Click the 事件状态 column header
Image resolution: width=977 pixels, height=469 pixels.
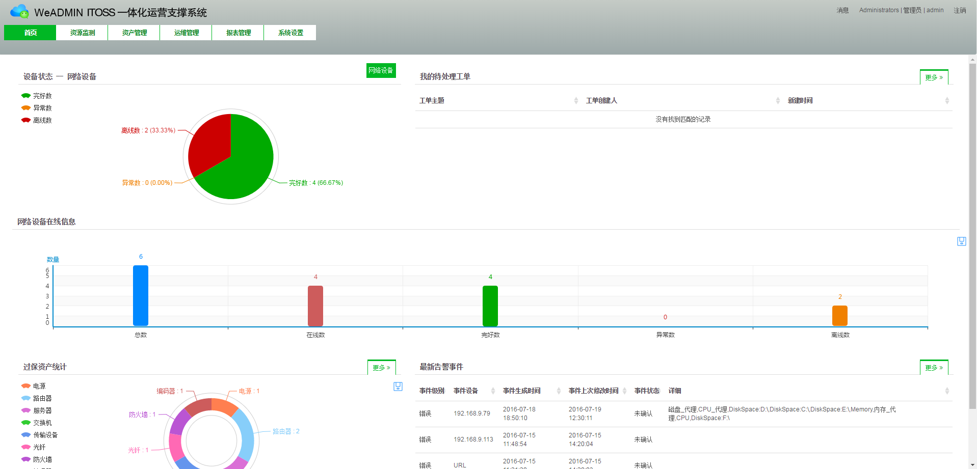(x=647, y=391)
